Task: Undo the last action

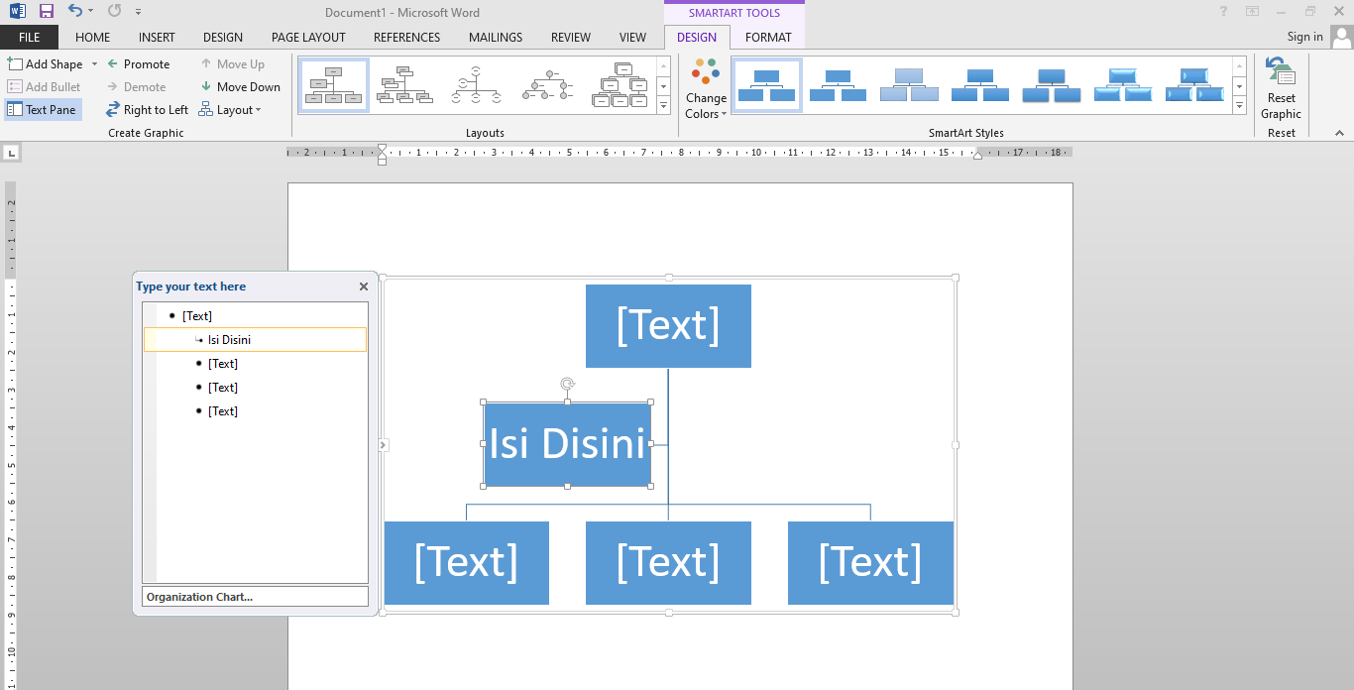Action: 75,11
